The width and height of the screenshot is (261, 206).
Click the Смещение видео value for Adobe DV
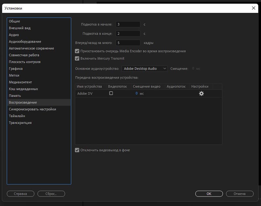point(137,93)
